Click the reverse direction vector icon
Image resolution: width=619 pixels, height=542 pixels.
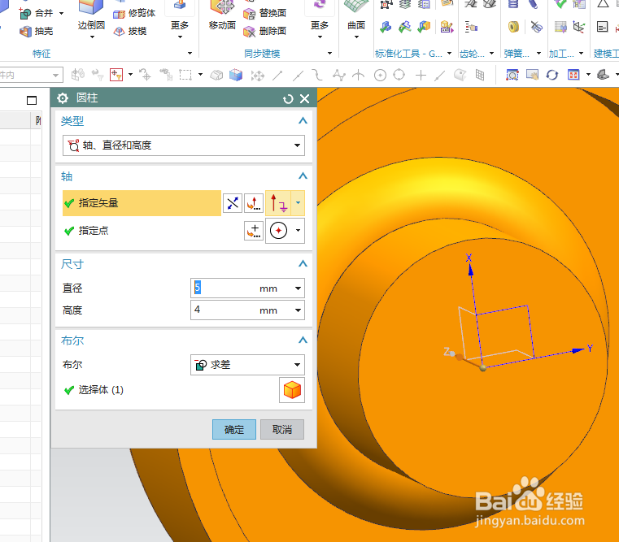233,203
